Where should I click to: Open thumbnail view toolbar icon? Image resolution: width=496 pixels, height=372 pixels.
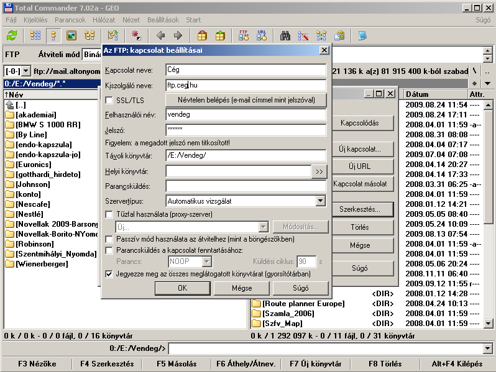pyautogui.click(x=71, y=35)
